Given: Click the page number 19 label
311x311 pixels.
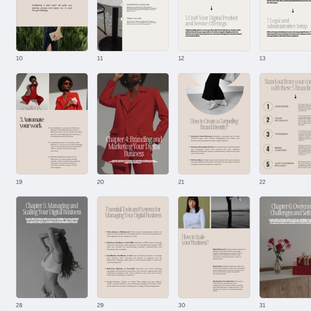Looking at the screenshot, I should coord(19,182).
